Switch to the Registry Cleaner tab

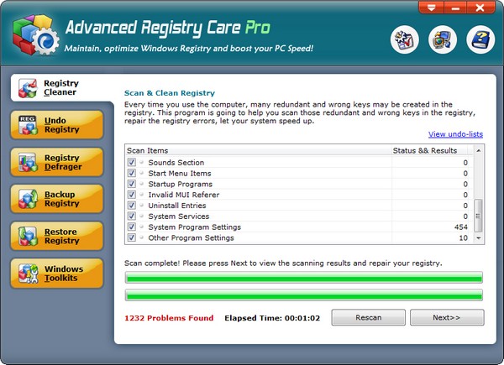click(60, 88)
